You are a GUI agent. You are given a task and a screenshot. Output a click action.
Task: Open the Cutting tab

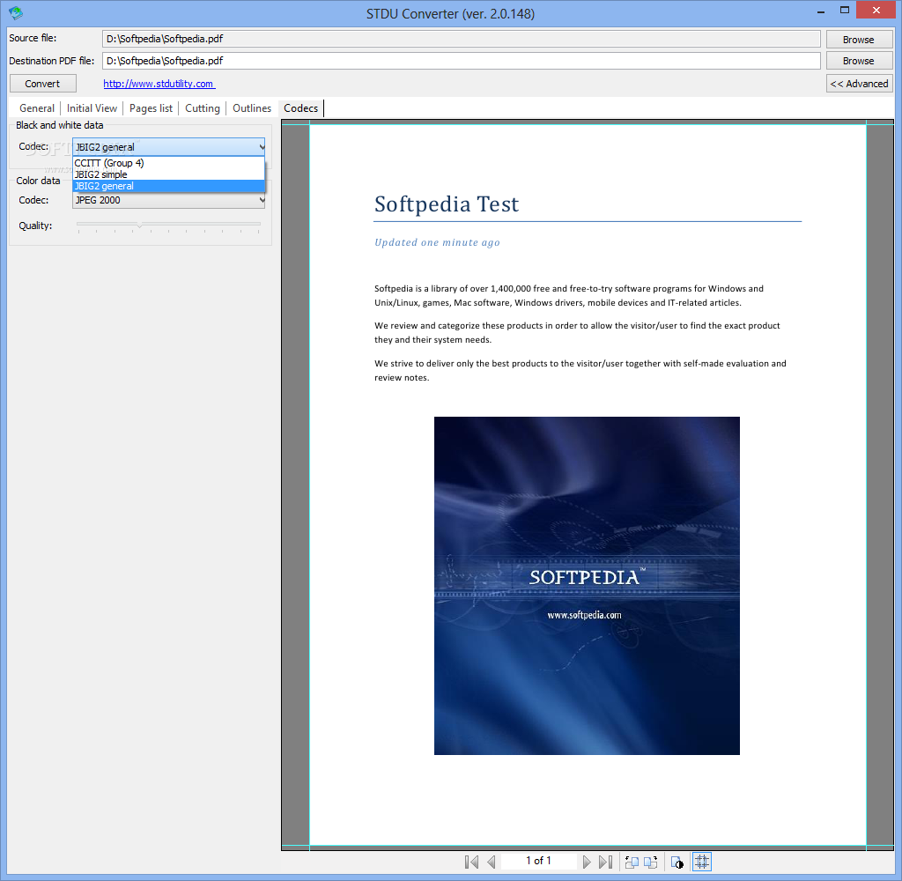pyautogui.click(x=203, y=108)
